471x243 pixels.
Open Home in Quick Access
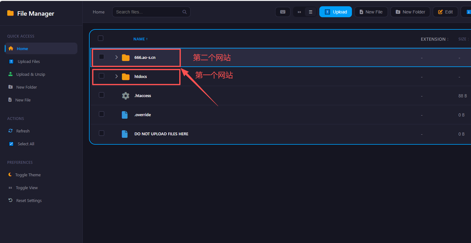click(41, 49)
